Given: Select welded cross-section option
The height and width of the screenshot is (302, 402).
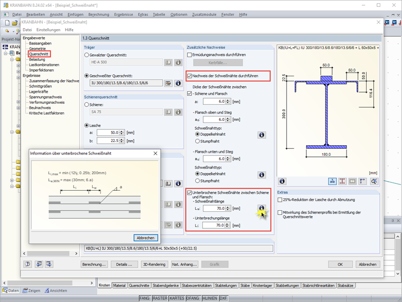Looking at the screenshot, I should pos(87,76).
